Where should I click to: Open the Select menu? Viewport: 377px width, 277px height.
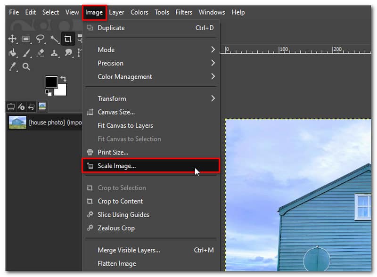pyautogui.click(x=50, y=12)
